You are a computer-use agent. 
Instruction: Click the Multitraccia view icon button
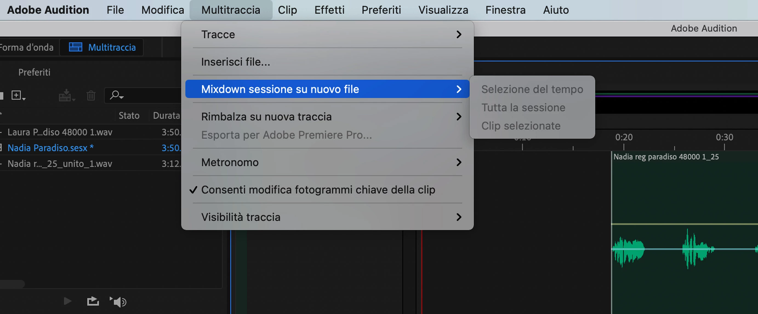pos(75,47)
